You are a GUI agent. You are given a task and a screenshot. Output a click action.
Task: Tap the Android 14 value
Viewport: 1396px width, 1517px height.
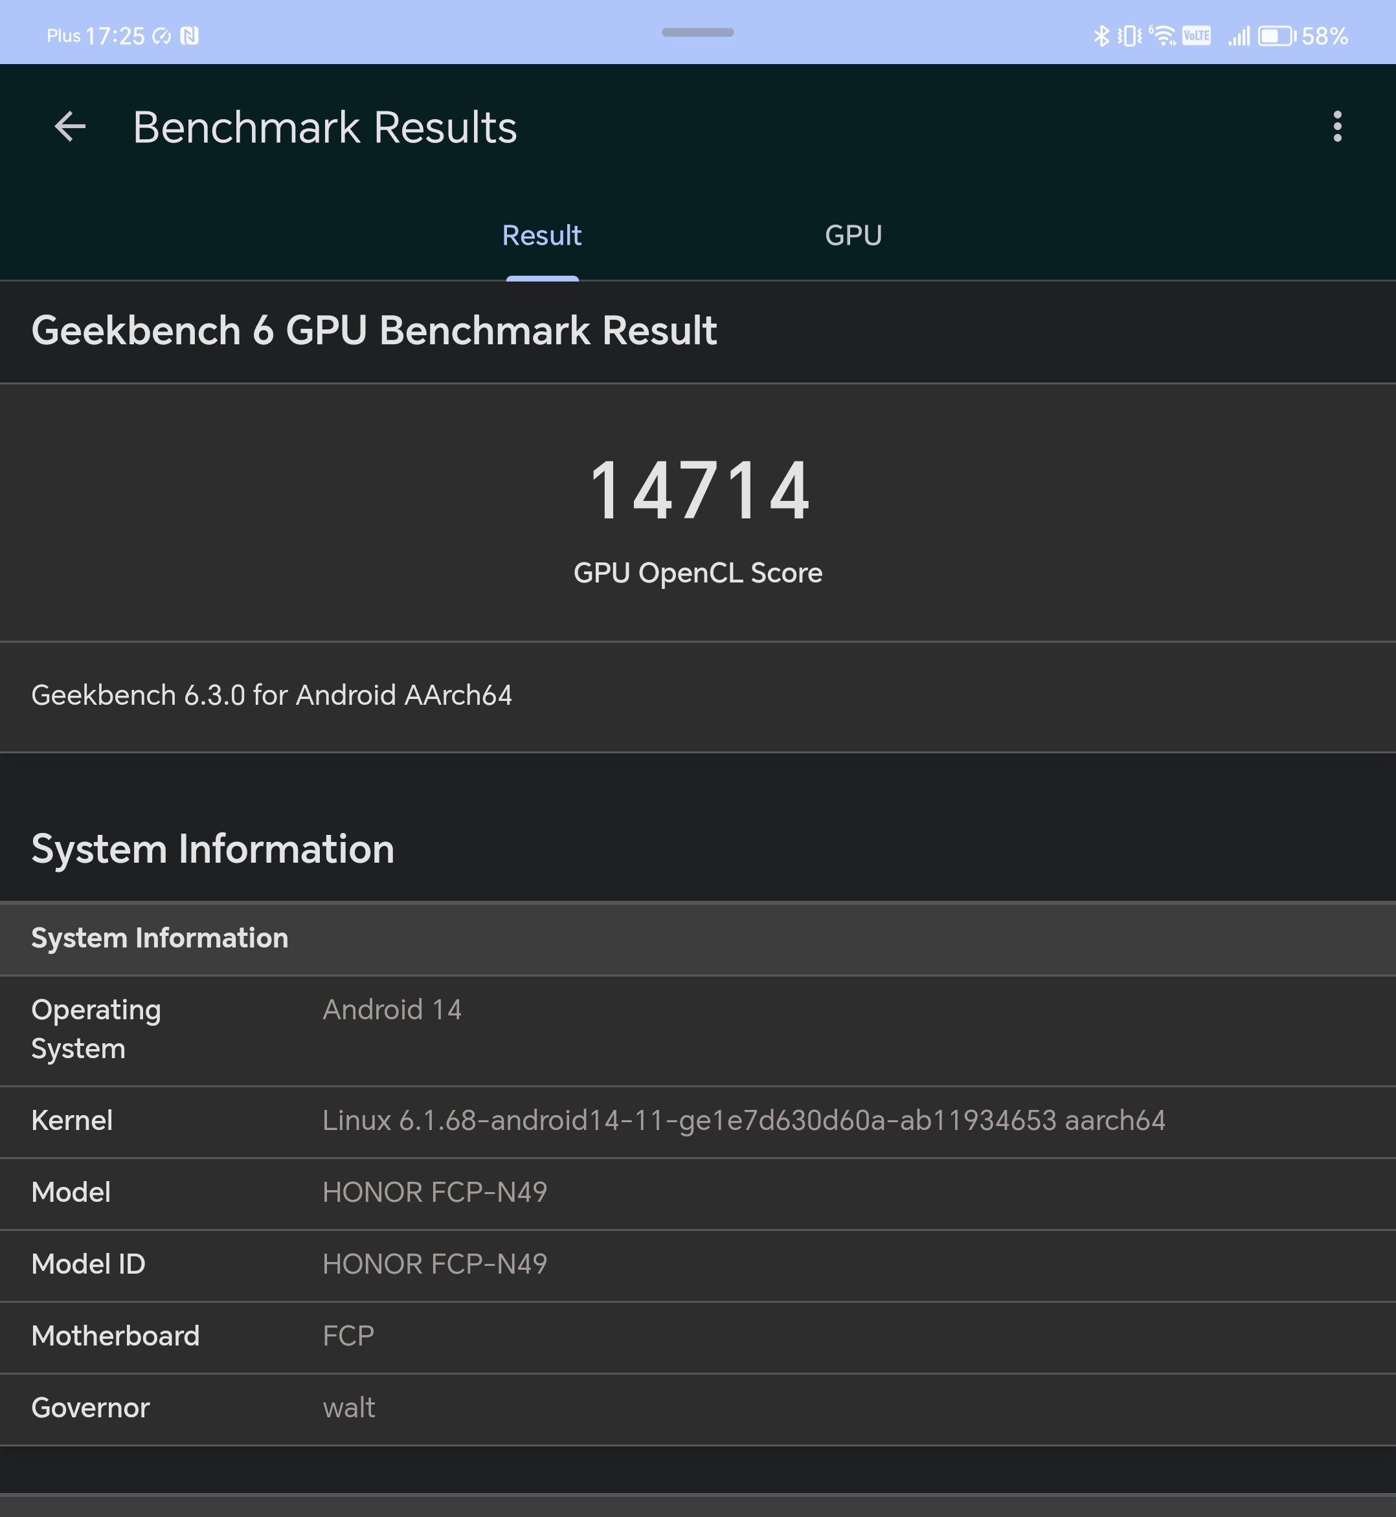tap(391, 1010)
